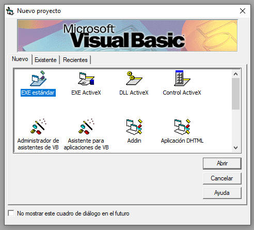Close the Nuevo proyecto dialog
Image resolution: width=254 pixels, height=230 pixels.
tap(243, 11)
